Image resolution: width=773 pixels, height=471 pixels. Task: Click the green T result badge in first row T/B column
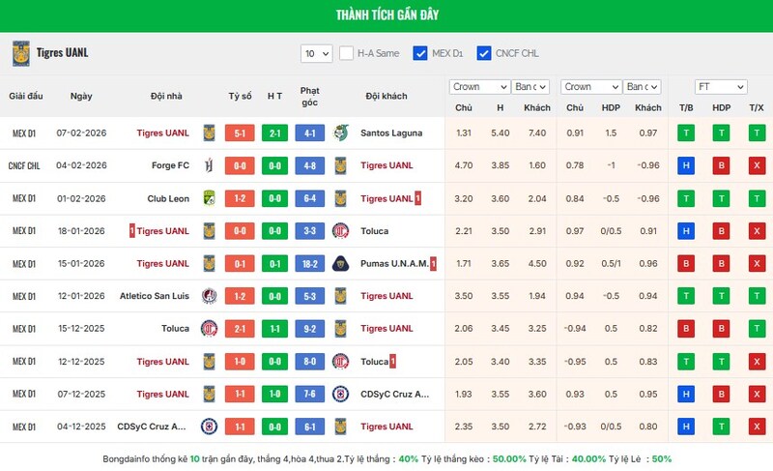[686, 132]
